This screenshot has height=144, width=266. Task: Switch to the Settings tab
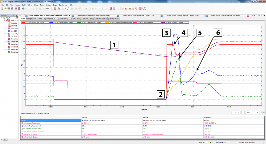point(29,19)
